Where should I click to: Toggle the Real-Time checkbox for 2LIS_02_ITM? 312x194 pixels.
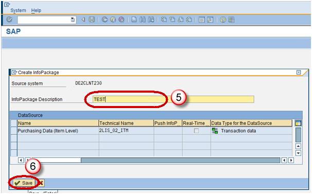pos(196,131)
